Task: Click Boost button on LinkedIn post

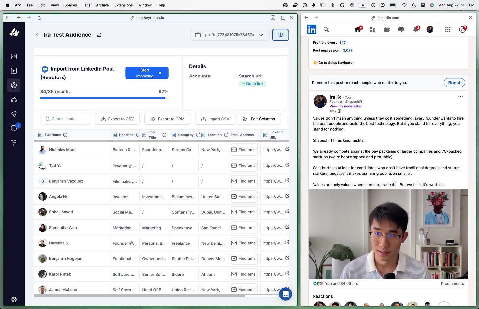Action: click(454, 83)
